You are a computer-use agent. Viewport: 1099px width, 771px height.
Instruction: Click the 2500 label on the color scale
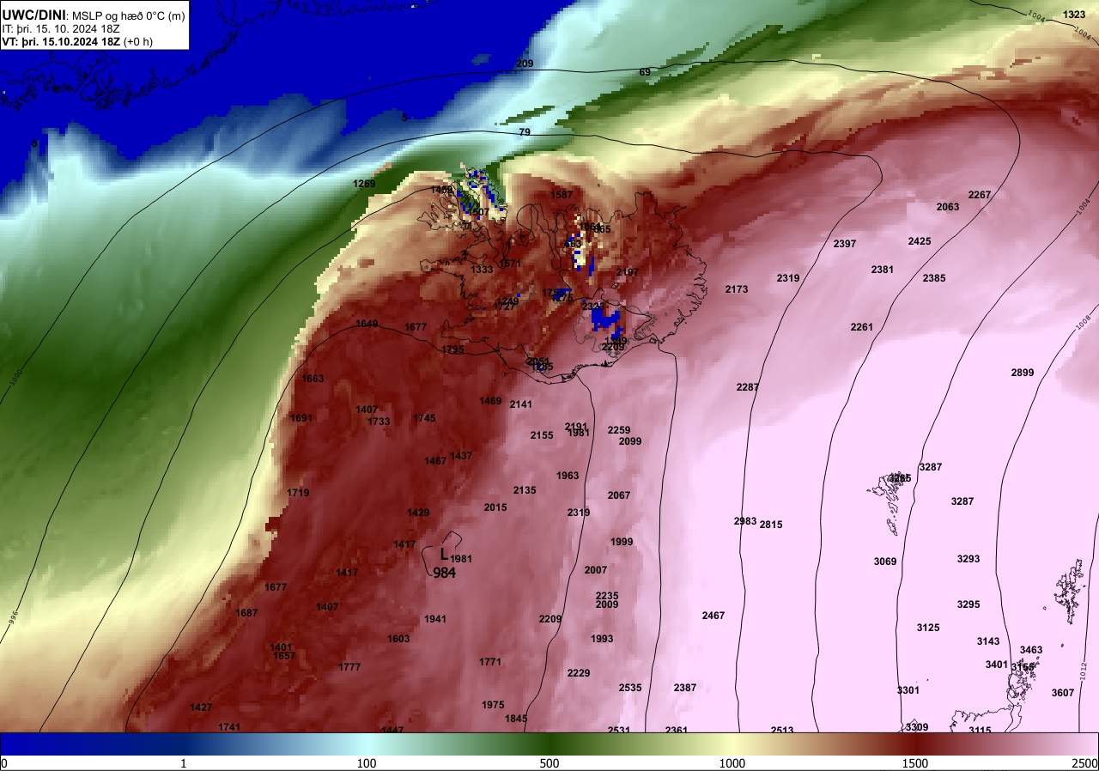1084,763
